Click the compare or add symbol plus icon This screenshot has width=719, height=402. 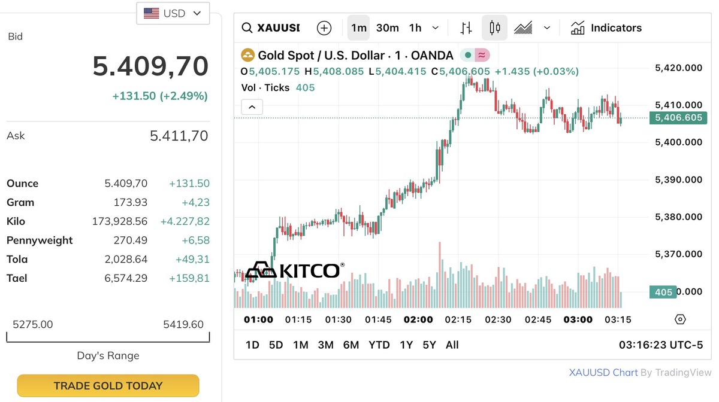(x=324, y=28)
